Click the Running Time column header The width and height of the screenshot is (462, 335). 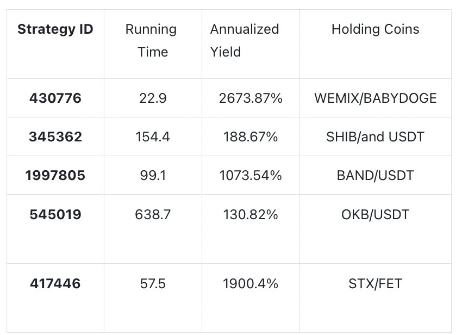coord(152,41)
